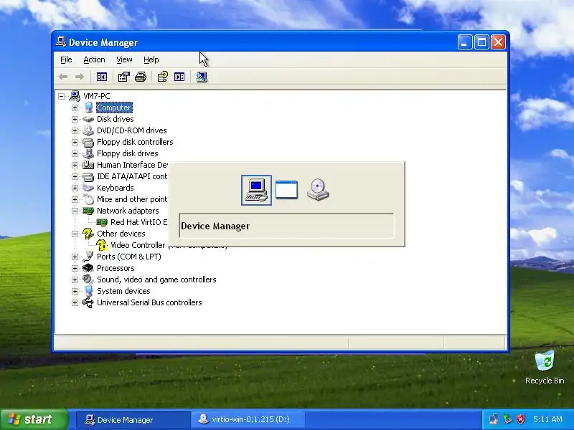Click Scan for hardware changes icon

202,77
